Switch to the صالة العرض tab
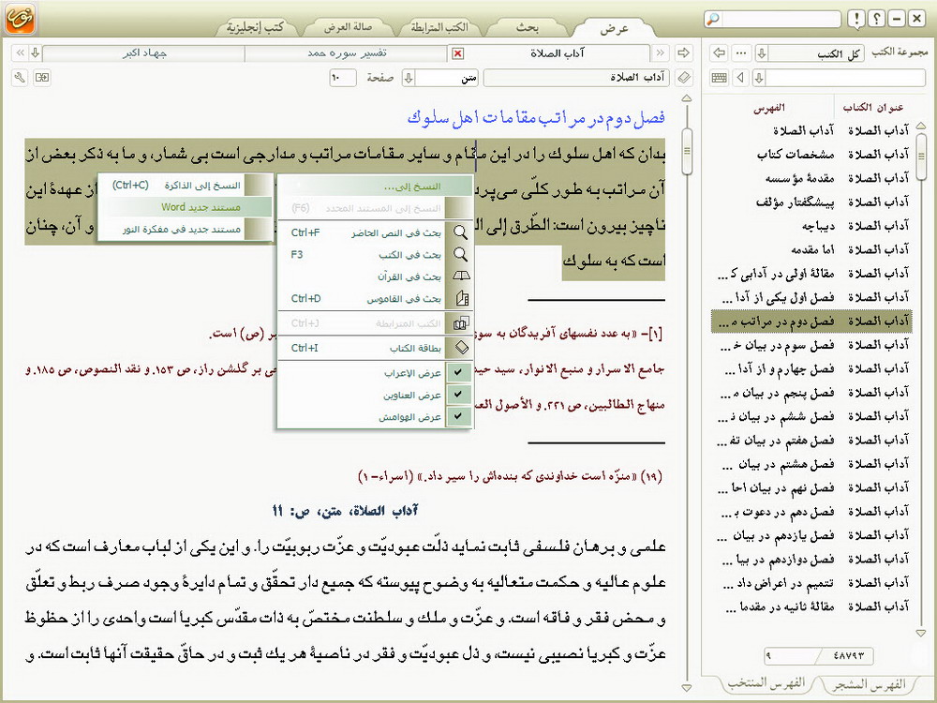937x703 pixels. (x=348, y=27)
